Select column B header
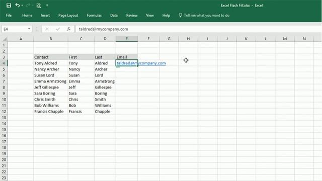The height and width of the screenshot is (181, 322). tap(51, 39)
